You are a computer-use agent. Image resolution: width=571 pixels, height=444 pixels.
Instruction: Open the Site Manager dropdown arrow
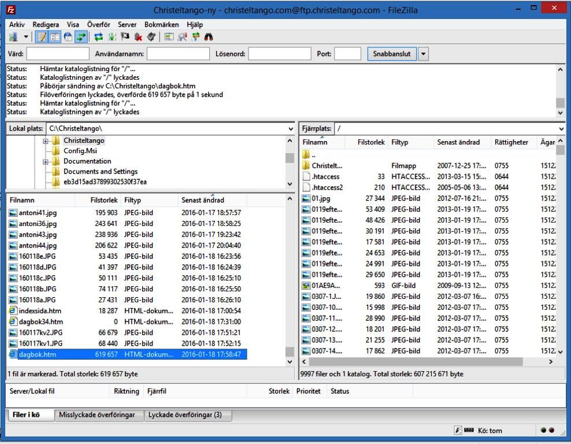pos(26,37)
